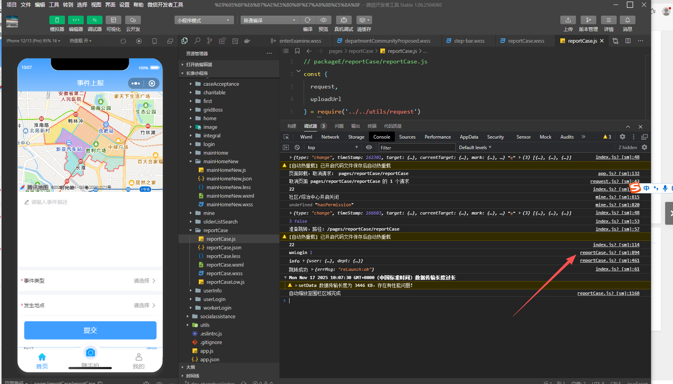The height and width of the screenshot is (384, 673).
Task: Expand the Default levels dropdown
Action: coord(475,148)
